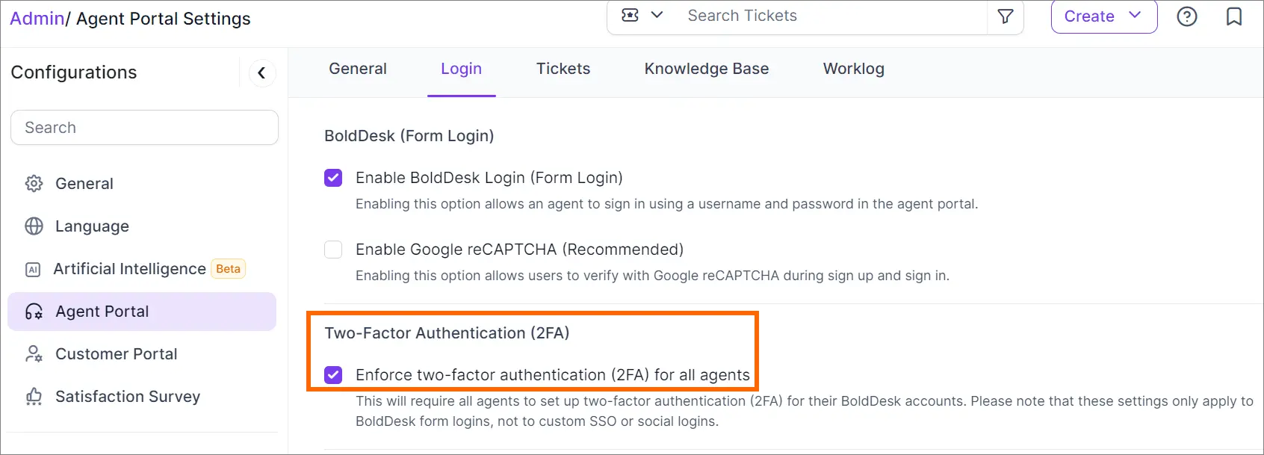Expand the search module dropdown chevron

657,15
